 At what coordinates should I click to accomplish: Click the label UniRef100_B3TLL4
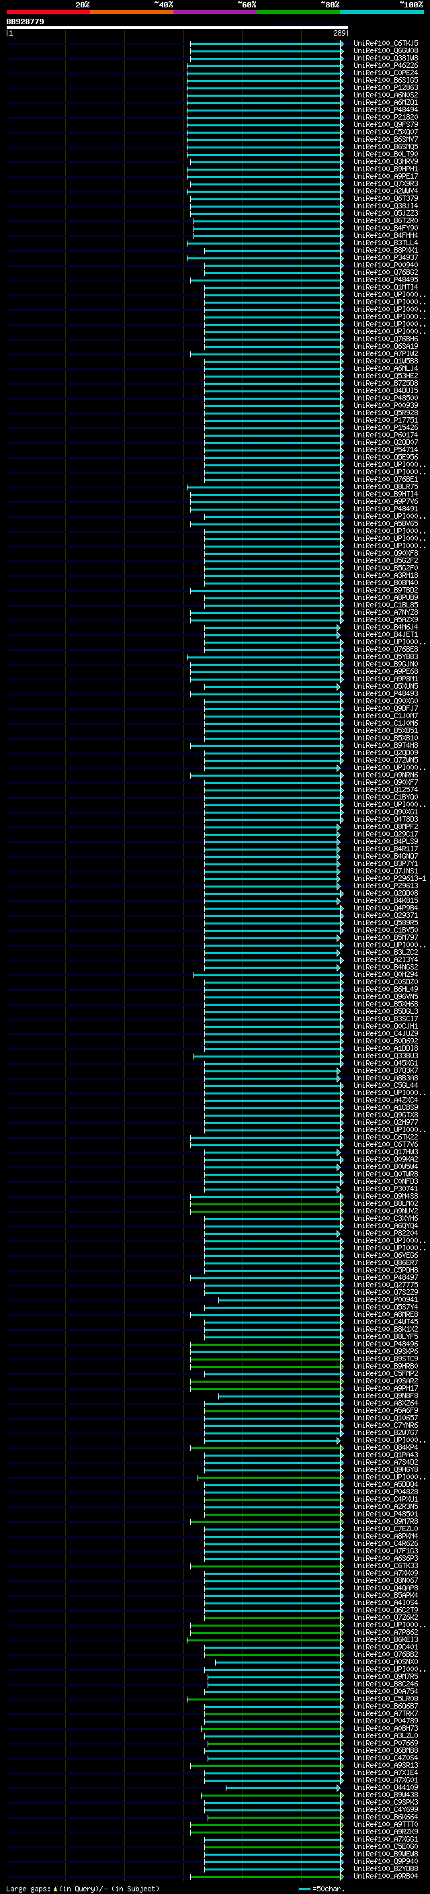pos(386,243)
